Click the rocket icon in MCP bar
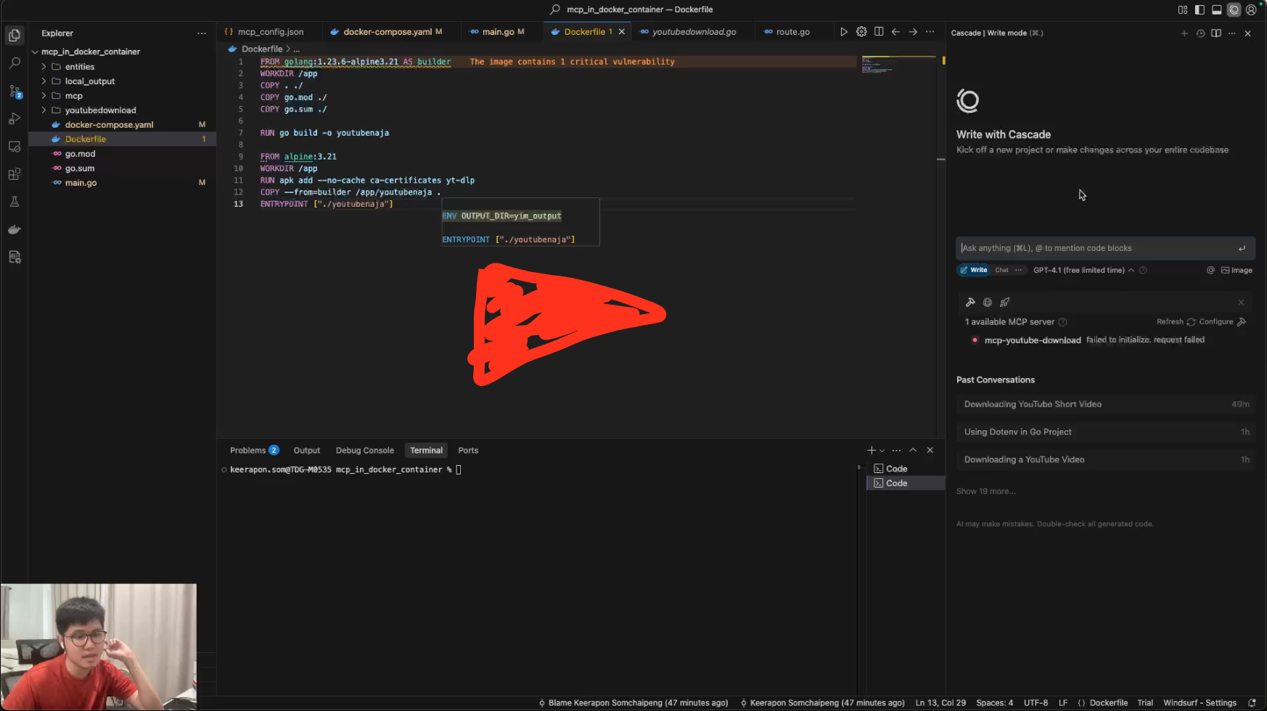 1005,303
